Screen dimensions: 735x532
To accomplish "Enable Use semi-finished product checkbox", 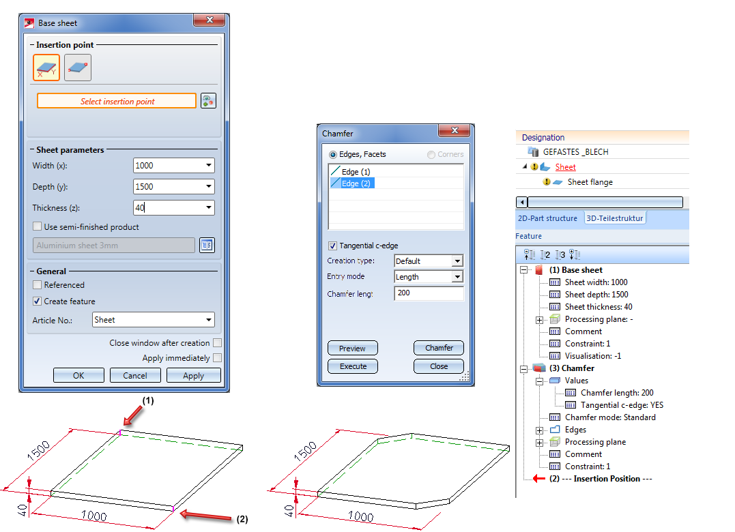I will coord(38,227).
